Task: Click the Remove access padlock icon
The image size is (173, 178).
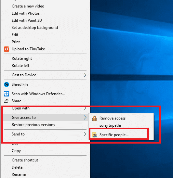Action: click(x=94, y=118)
